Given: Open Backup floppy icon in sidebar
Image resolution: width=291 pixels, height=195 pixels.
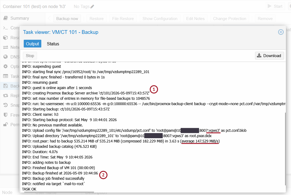Looking at the screenshot, I should tap(6, 86).
